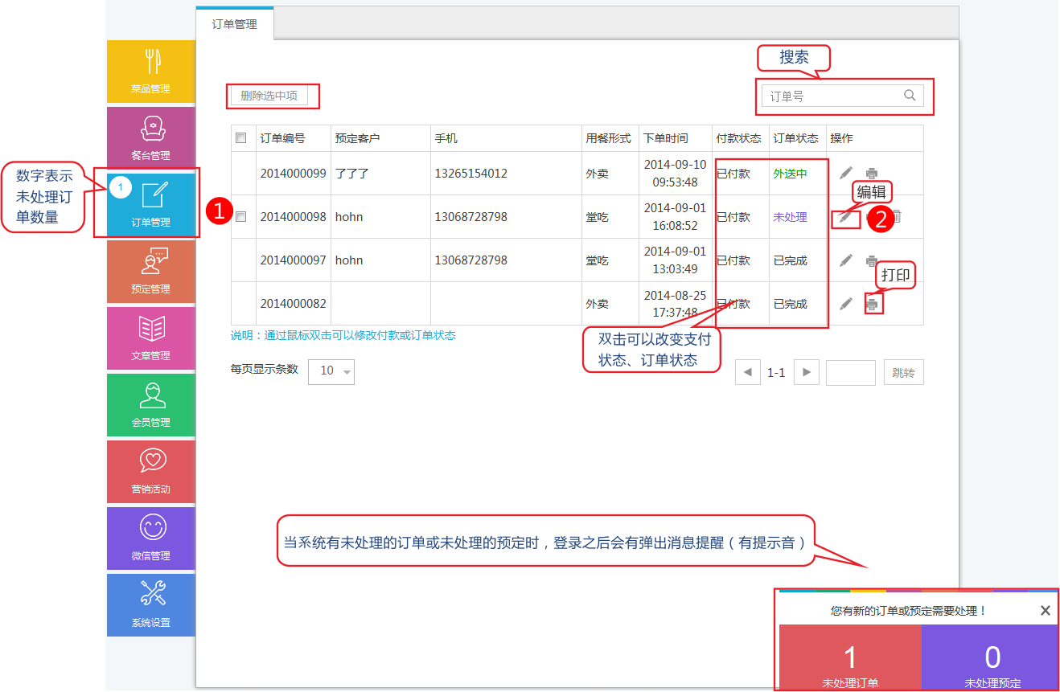Click the search magnifier icon
This screenshot has height=692, width=1060.
910,96
